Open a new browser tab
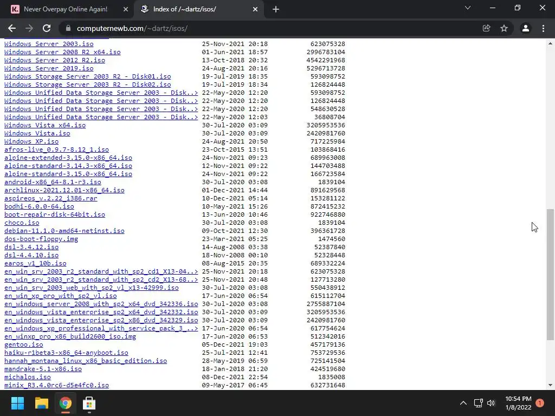 [276, 10]
